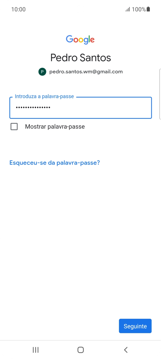Tap the back navigation arrow
Screen dimensions: 161x359
pos(125,350)
